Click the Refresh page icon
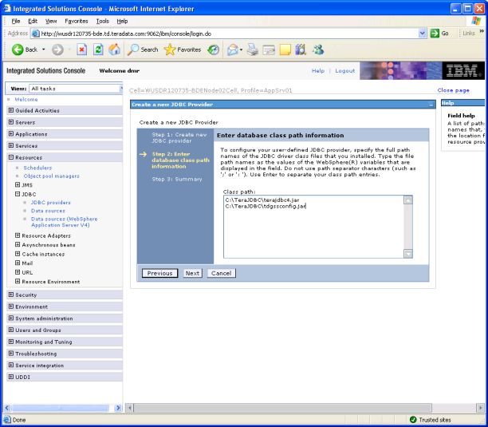488x427 pixels. (98, 49)
